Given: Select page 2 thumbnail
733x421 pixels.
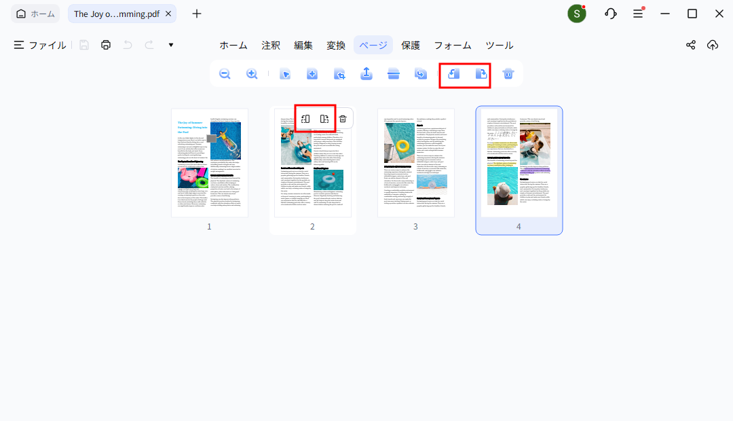Looking at the screenshot, I should point(313,163).
